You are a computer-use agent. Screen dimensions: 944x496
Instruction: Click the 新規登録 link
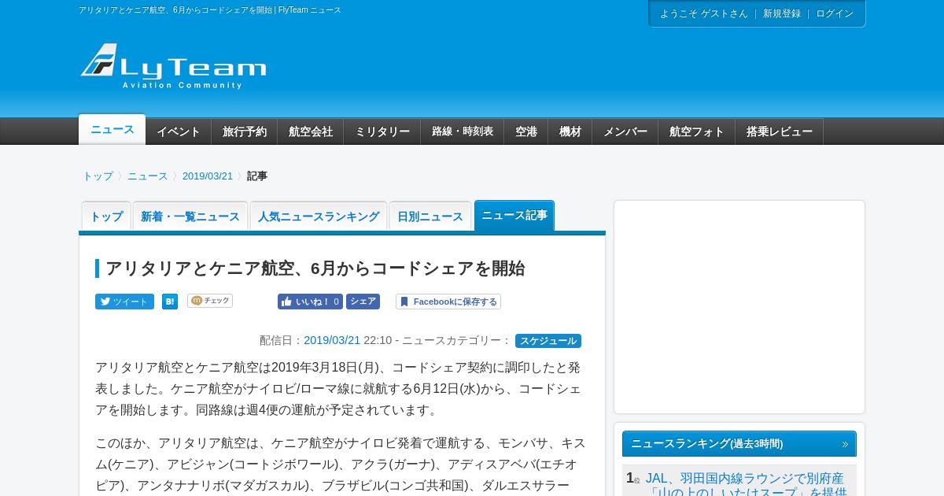(x=782, y=13)
